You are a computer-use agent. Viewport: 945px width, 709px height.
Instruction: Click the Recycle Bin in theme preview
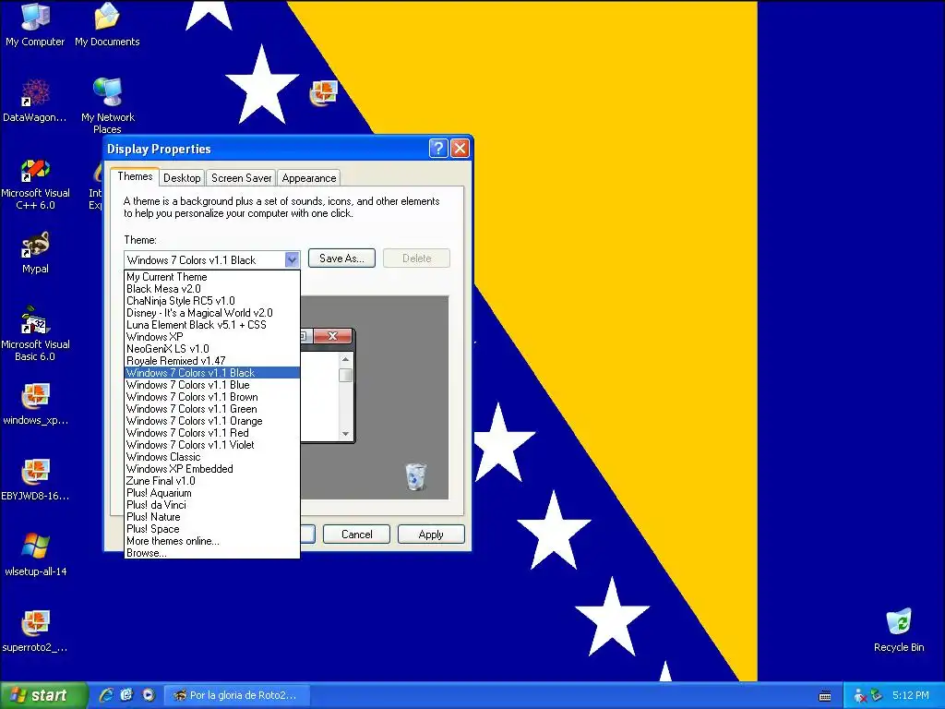pyautogui.click(x=415, y=476)
